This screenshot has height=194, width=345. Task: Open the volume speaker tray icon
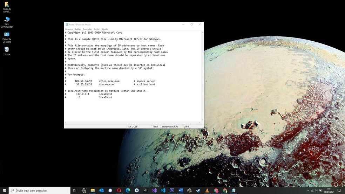316,190
